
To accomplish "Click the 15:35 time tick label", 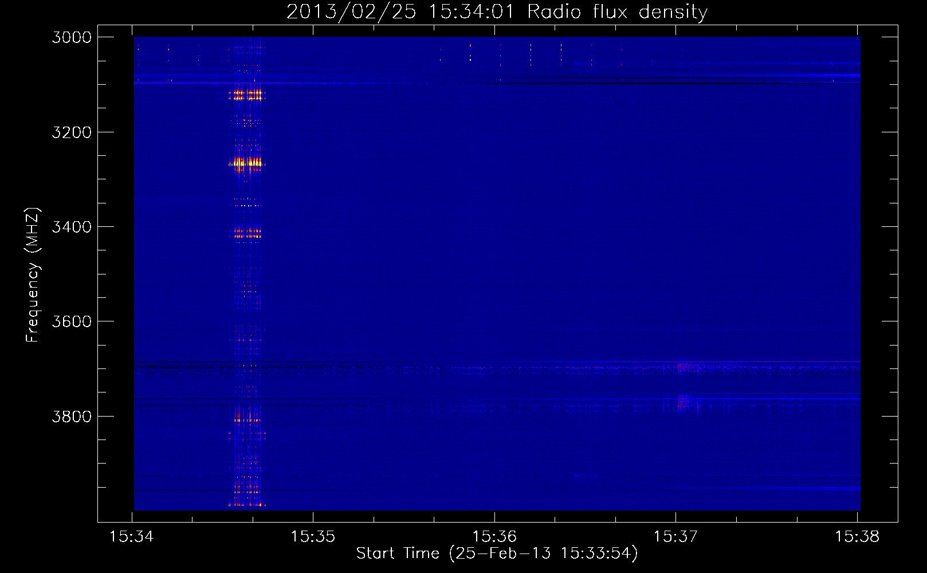I will point(313,537).
